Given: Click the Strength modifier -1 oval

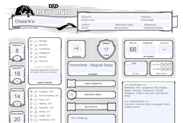Looking at the screenshot, I should click(x=17, y=58).
